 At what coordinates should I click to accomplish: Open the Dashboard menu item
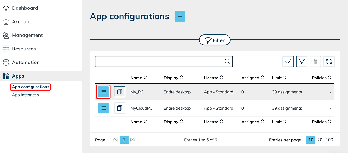24,8
